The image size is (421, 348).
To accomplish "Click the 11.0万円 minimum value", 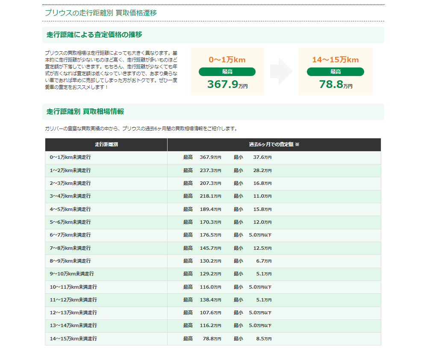I will [262, 196].
